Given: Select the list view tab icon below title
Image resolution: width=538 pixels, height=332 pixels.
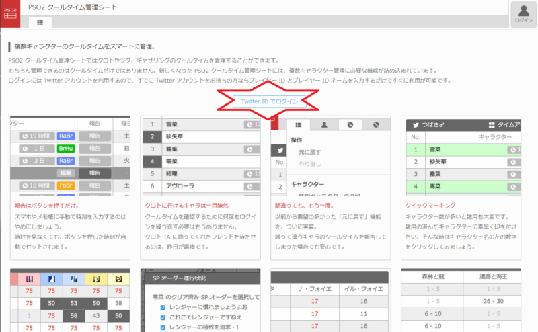Looking at the screenshot, I should click(40, 22).
